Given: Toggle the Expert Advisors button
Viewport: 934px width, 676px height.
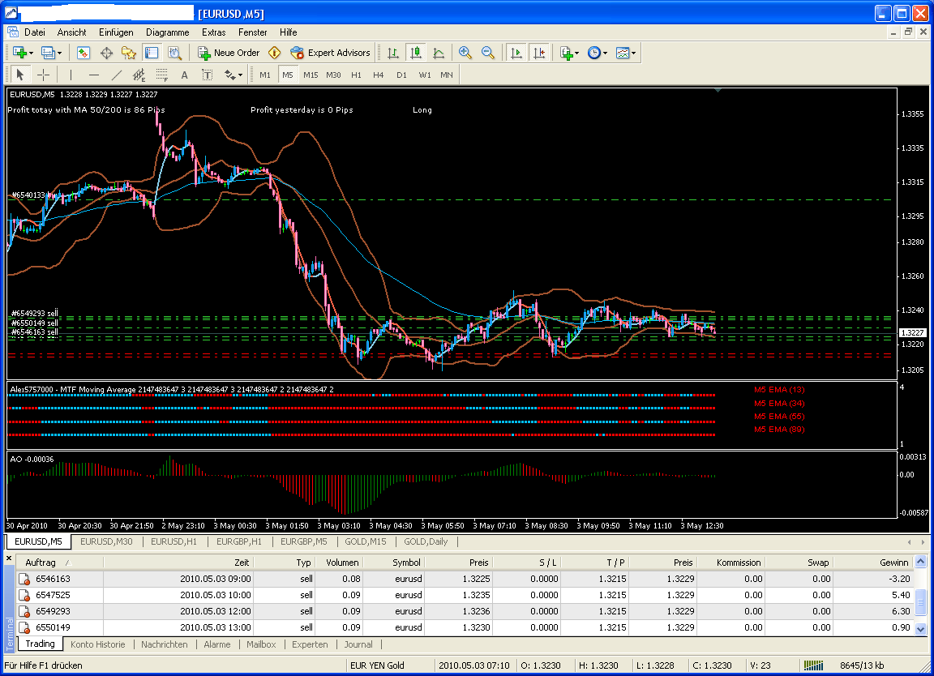Looking at the screenshot, I should [330, 53].
